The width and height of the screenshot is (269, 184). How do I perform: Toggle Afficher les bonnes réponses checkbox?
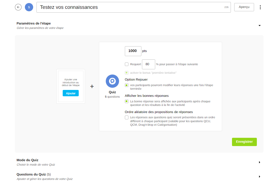click(x=127, y=101)
